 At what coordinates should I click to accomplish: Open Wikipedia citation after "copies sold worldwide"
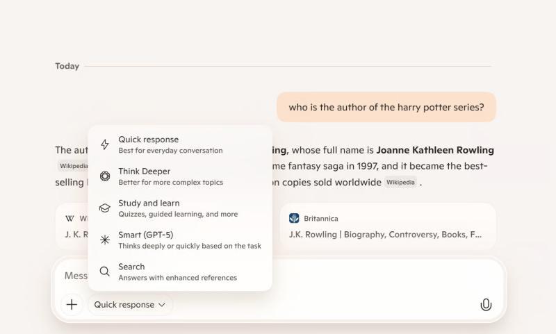(x=401, y=183)
